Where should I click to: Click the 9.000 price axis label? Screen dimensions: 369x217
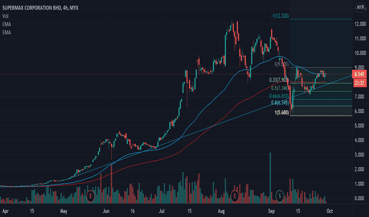pos(360,67)
